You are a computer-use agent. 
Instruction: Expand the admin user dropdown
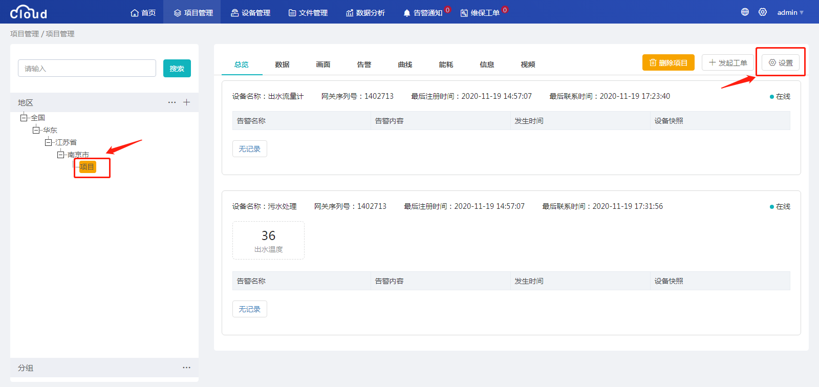pos(790,12)
